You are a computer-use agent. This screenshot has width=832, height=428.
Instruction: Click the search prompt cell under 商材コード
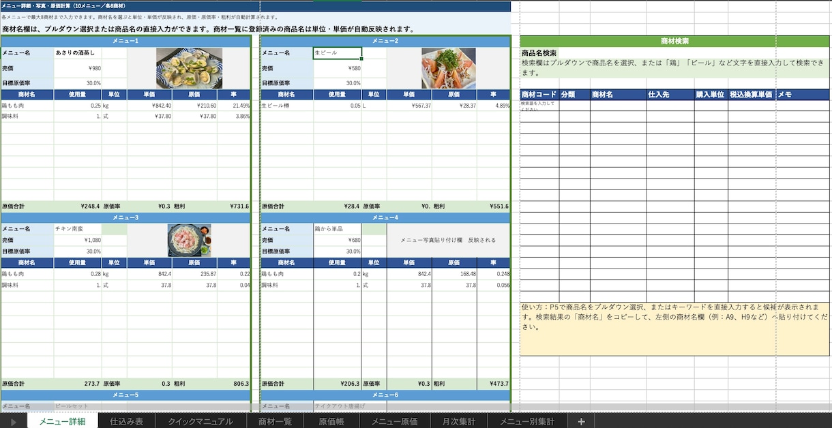pyautogui.click(x=539, y=106)
